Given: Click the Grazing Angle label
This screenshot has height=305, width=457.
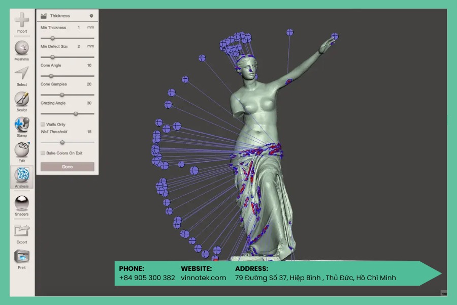Looking at the screenshot, I should (x=53, y=103).
